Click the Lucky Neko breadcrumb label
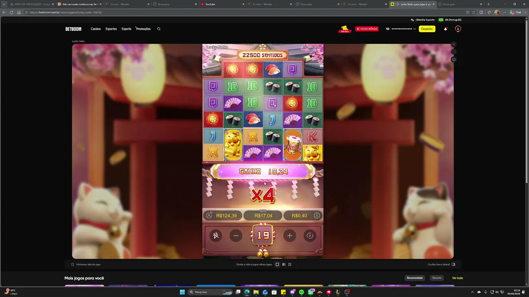529x297 pixels. pos(78,41)
